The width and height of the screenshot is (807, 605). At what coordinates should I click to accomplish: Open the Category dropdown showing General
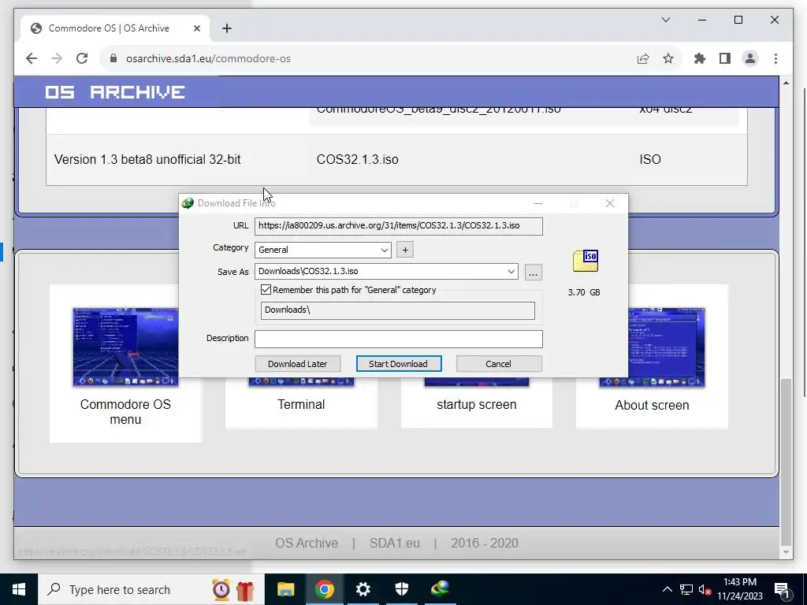322,250
